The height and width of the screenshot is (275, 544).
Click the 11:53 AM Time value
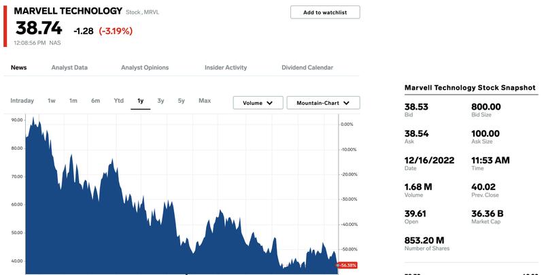490,160
